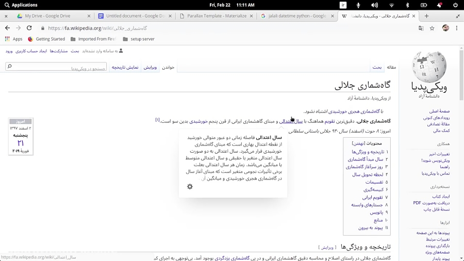Click the gear icon in the preview popup
The image size is (464, 261).
(x=190, y=187)
